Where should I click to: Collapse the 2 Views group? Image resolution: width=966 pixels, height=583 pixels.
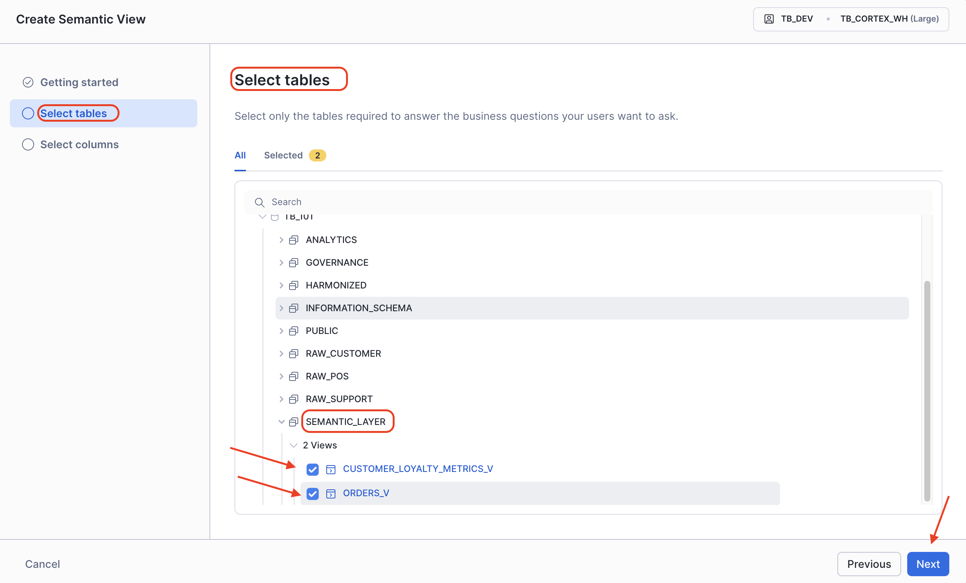click(293, 445)
